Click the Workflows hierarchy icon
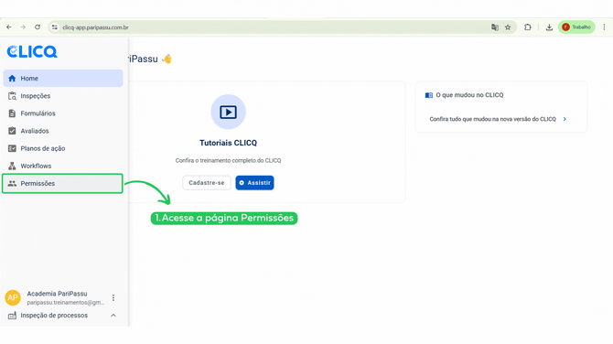613x344 pixels. pyautogui.click(x=12, y=166)
